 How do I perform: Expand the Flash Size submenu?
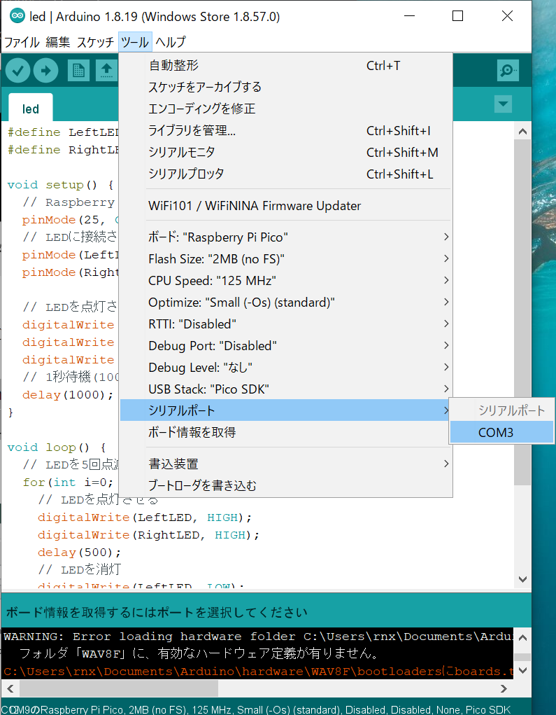point(286,259)
